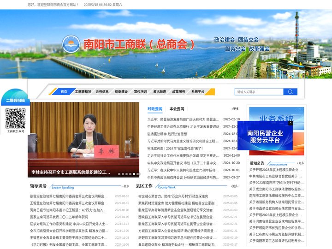This screenshot has width=332, height=249.
Task: Select the first carousel pagination dot
Action: [x=119, y=174]
